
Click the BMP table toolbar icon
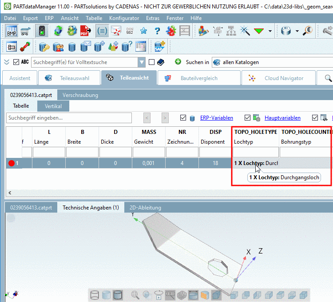(12, 31)
